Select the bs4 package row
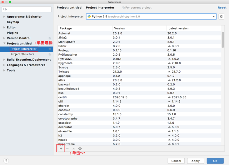 139,93
